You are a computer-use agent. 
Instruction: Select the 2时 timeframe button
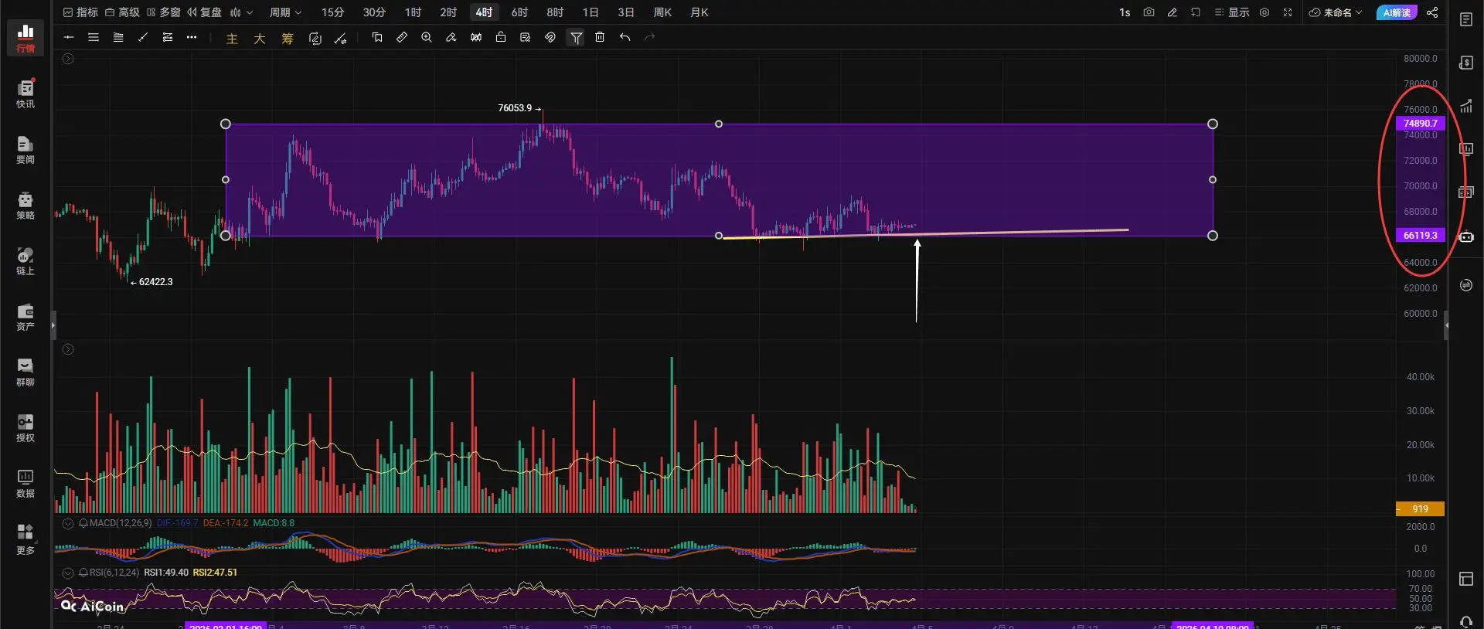[449, 12]
